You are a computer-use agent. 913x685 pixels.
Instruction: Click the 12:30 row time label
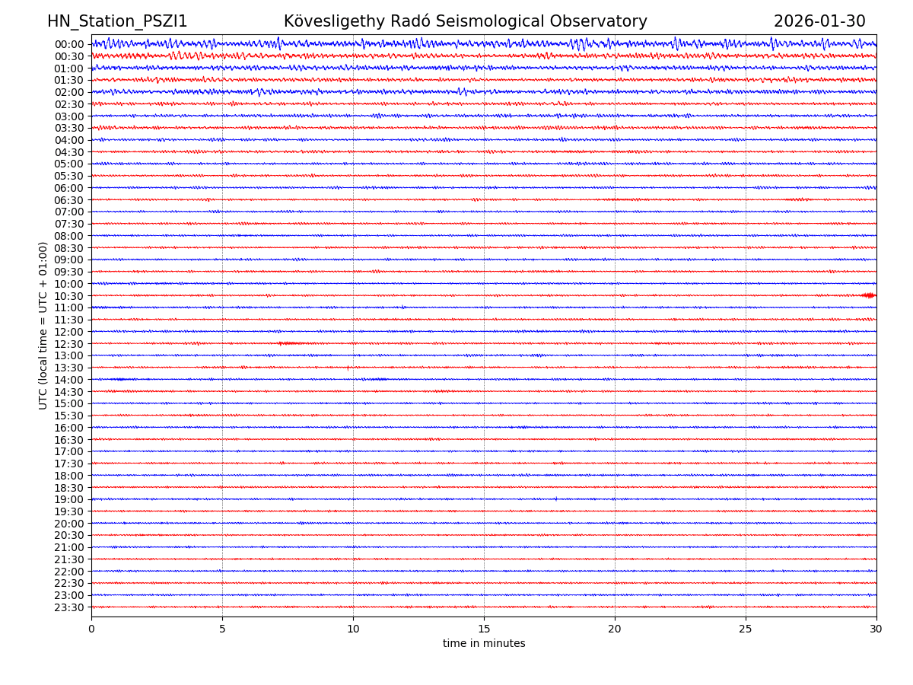[68, 344]
